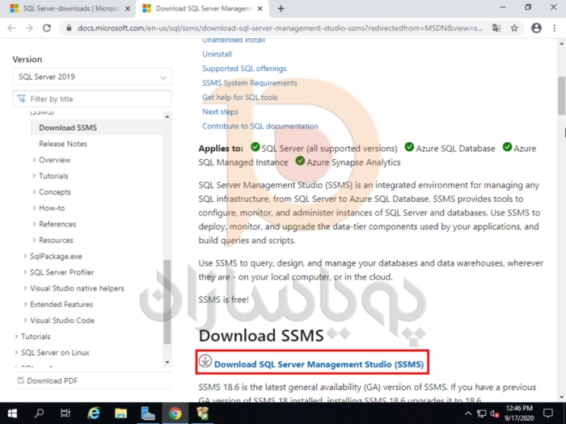566x424 pixels.
Task: Click the translate page icon in address bar
Action: click(496, 27)
